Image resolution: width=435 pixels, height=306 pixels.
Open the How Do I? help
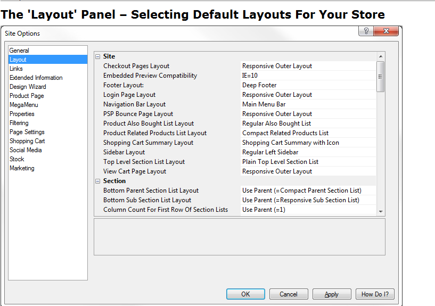(x=375, y=294)
